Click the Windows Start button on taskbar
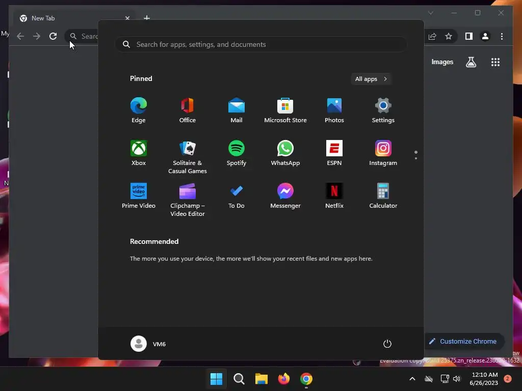Image resolution: width=522 pixels, height=391 pixels. [216, 379]
